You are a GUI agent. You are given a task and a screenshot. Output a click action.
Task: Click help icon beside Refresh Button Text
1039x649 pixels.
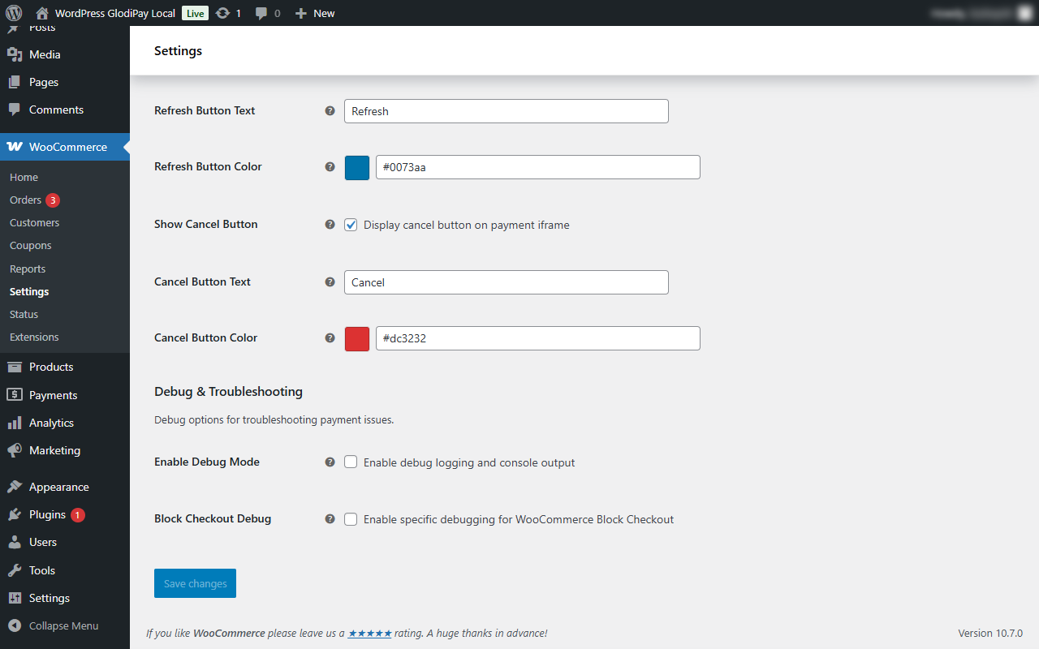tap(330, 111)
